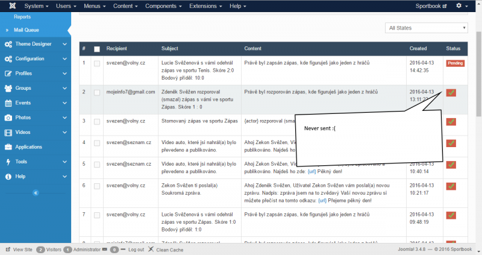Select Mail Queue in sidebar
Viewport: 482px width, 255px height.
coord(27,30)
